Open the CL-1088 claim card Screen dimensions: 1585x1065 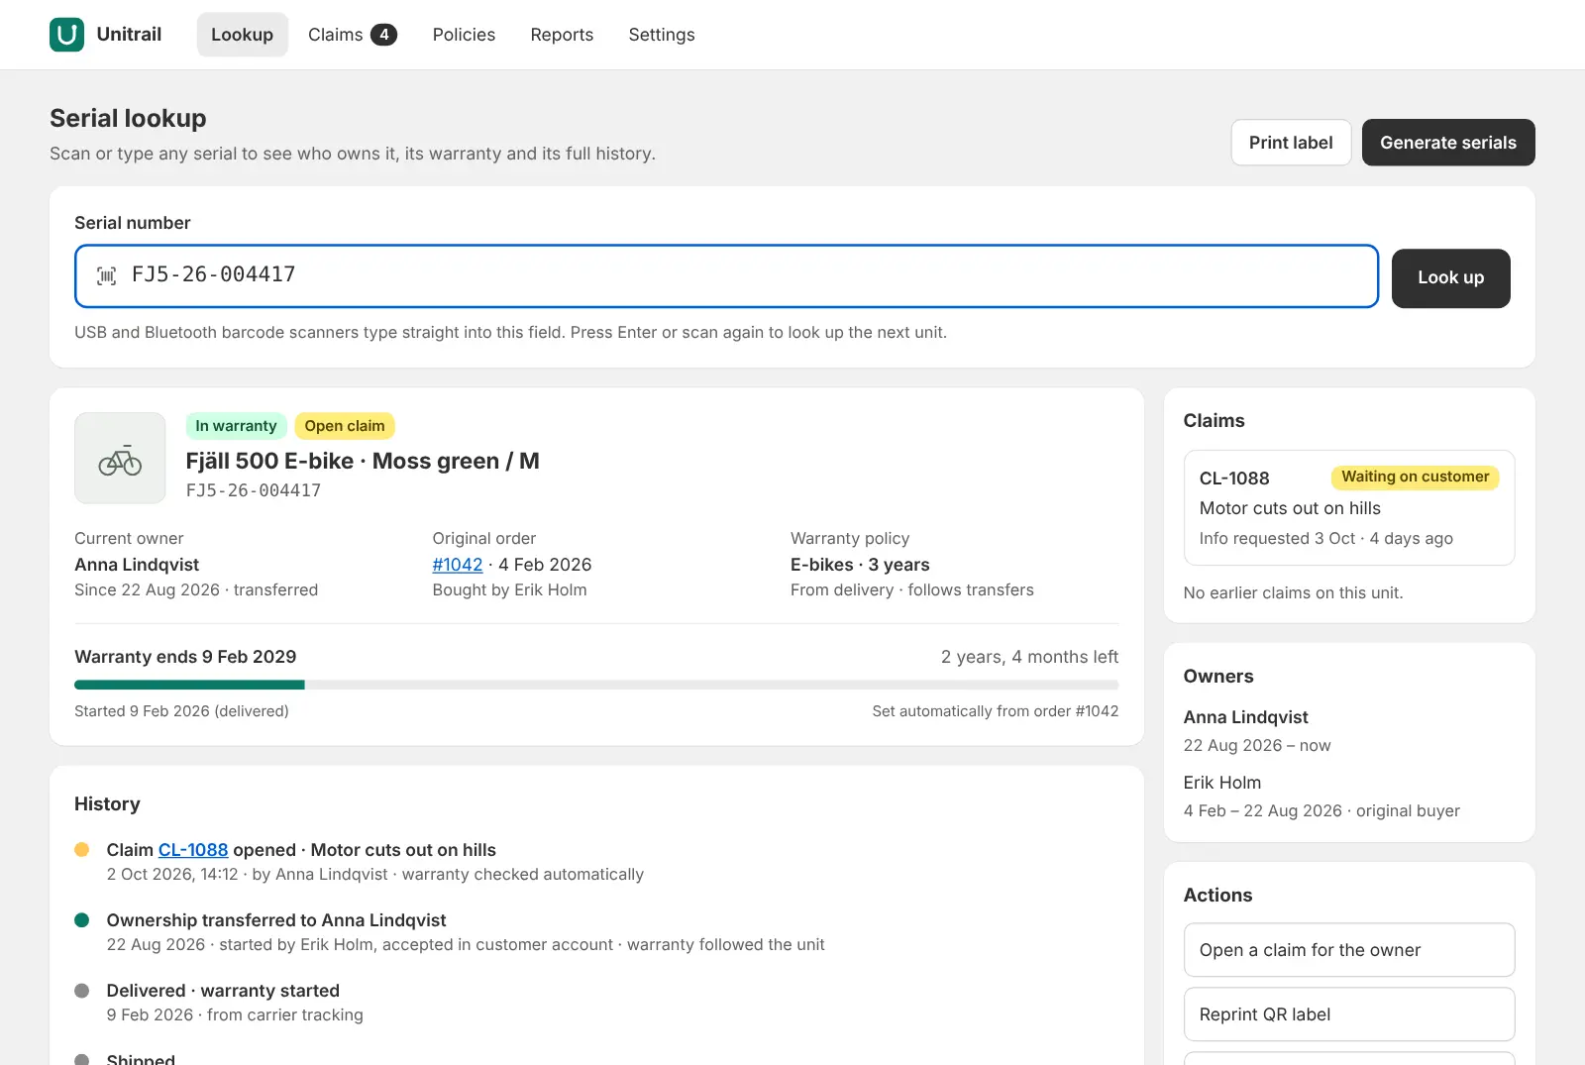point(1349,507)
